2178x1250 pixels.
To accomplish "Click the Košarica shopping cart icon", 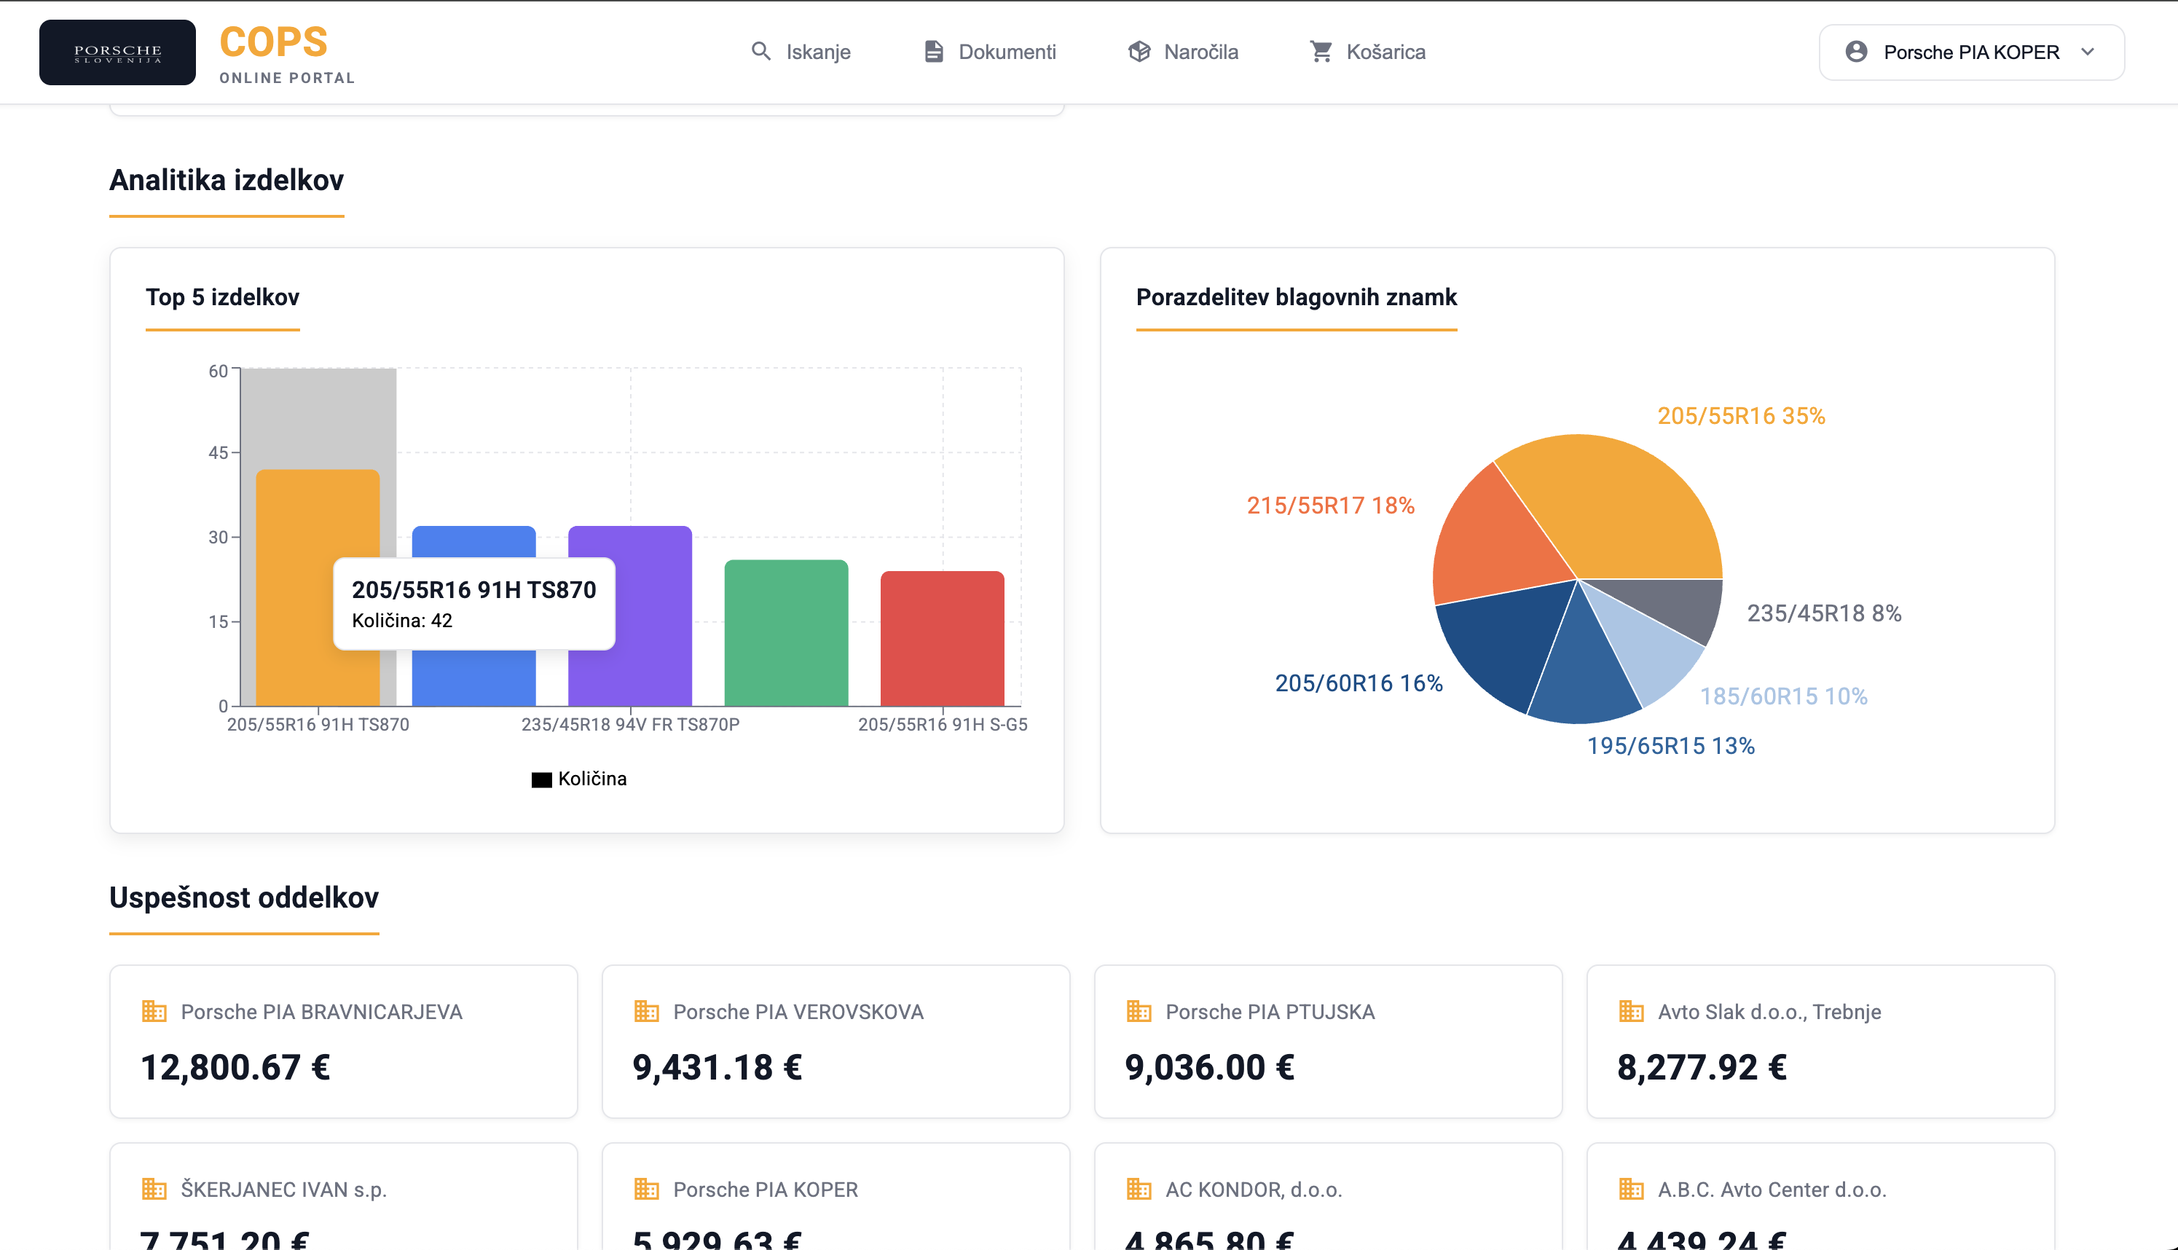I will 1321,52.
